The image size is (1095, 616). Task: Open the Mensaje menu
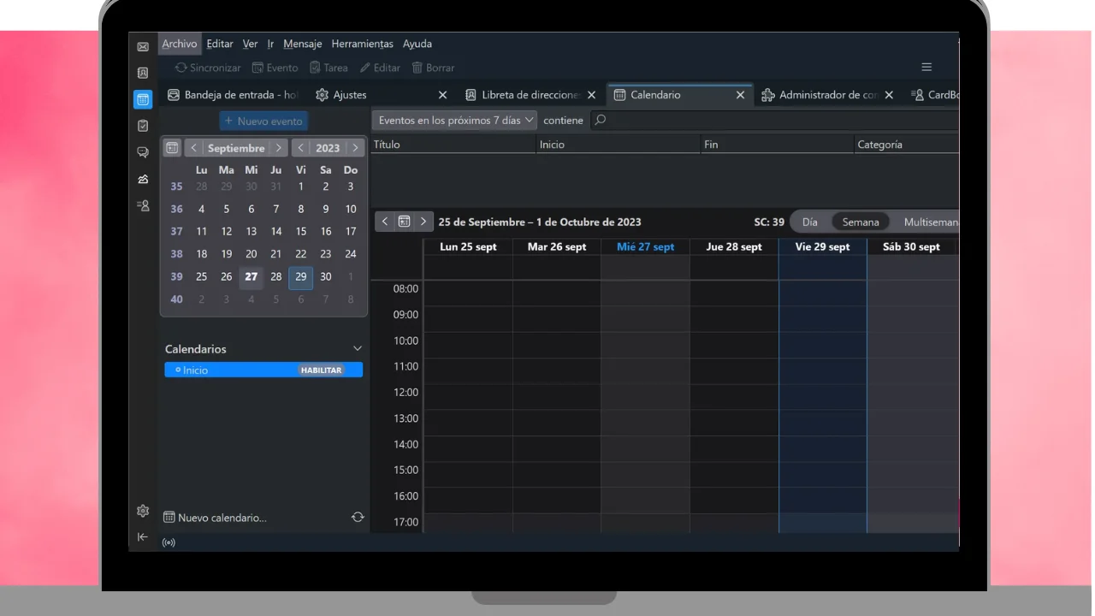coord(303,44)
